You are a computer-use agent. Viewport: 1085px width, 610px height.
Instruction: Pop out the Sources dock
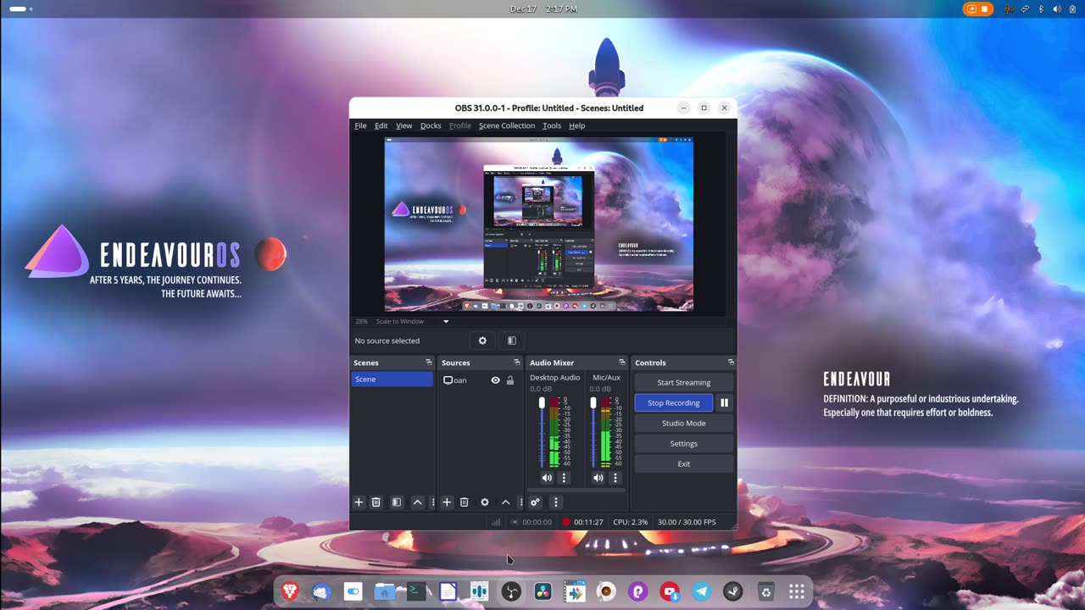[517, 363]
